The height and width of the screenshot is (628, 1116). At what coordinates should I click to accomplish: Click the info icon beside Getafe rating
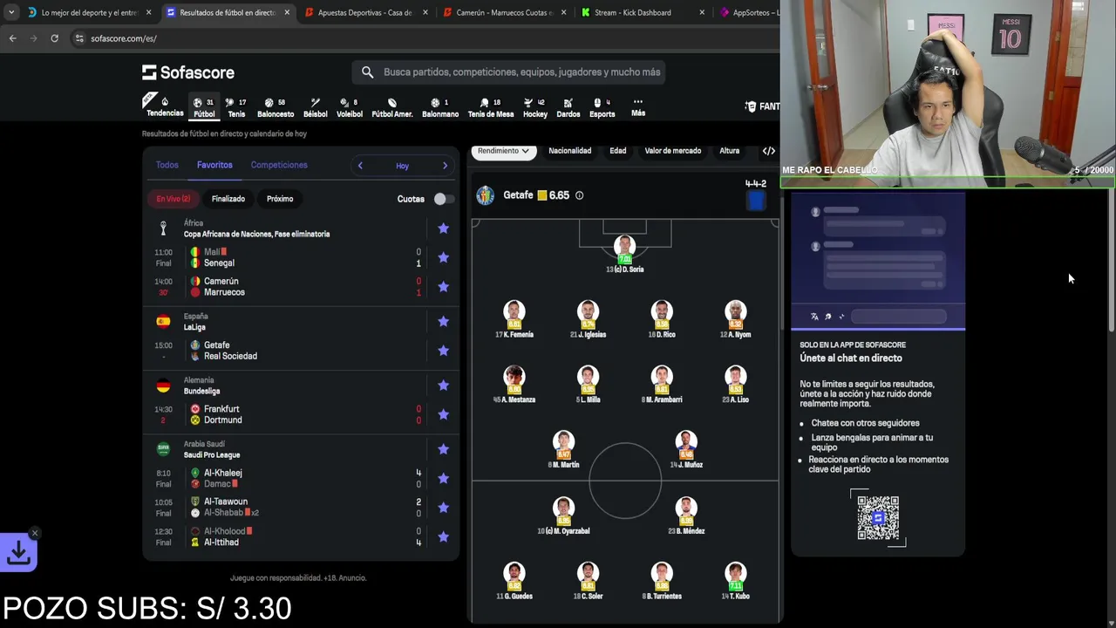pos(579,195)
